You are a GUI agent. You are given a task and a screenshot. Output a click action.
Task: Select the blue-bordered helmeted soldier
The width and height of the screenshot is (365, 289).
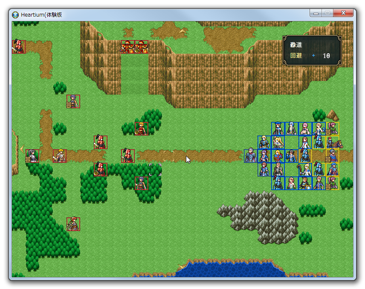(x=278, y=183)
